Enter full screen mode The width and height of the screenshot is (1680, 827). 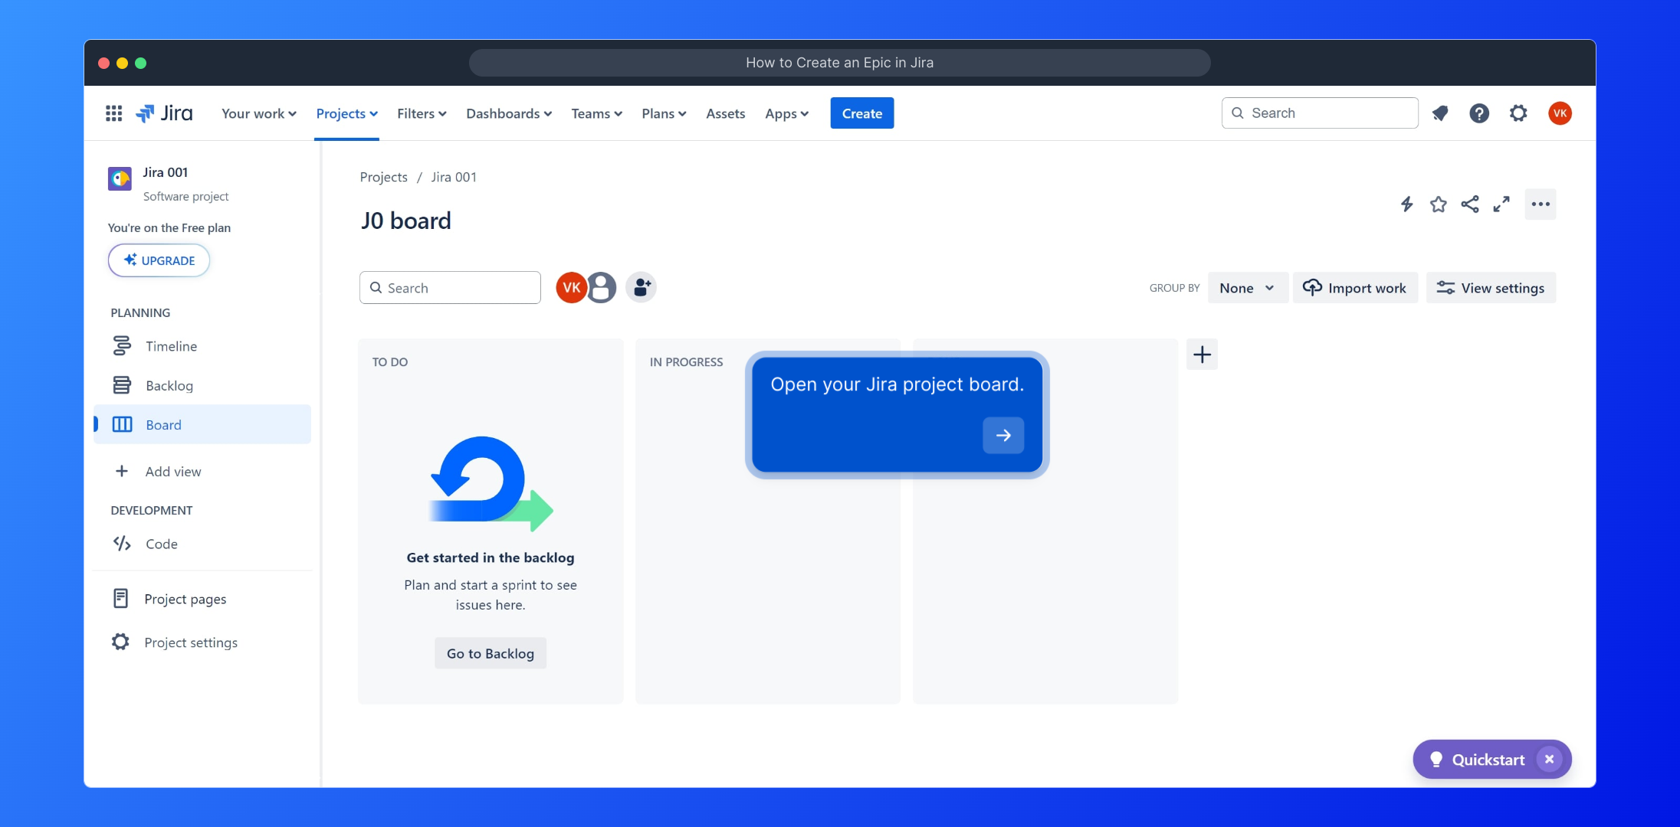[1501, 204]
